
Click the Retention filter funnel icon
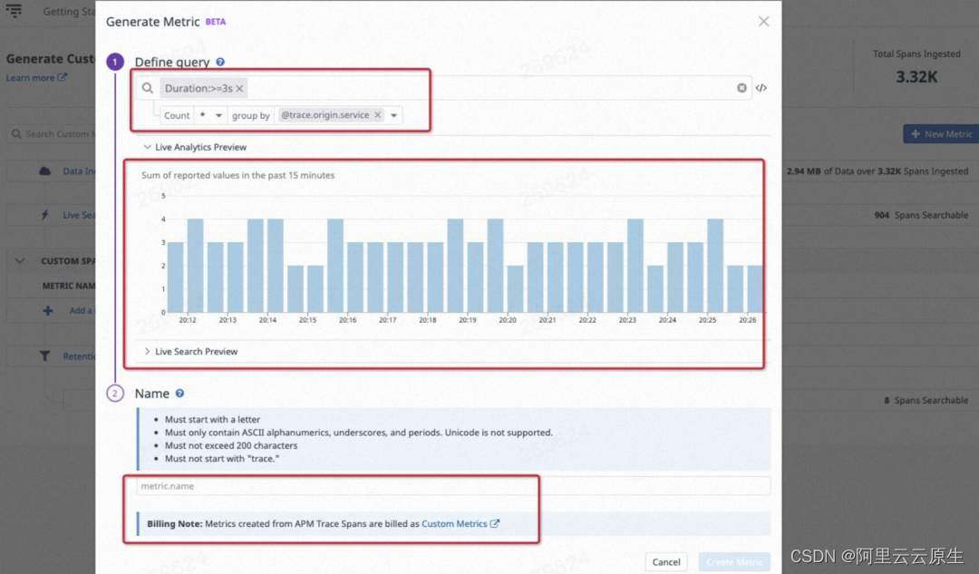[45, 356]
